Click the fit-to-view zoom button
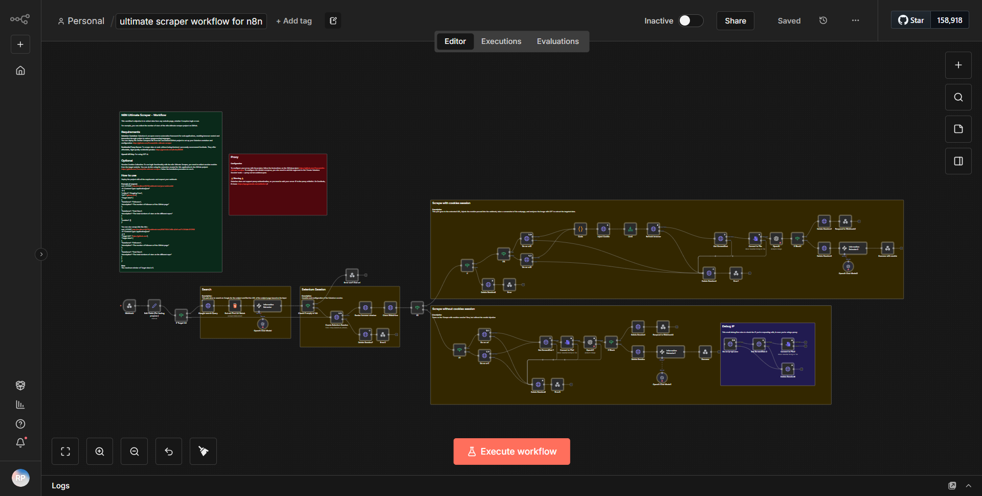Screen dimensions: 982x496 click(x=65, y=452)
